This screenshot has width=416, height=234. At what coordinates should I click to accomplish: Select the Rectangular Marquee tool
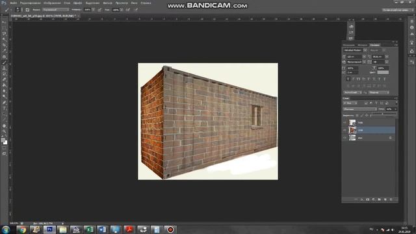point(5,28)
